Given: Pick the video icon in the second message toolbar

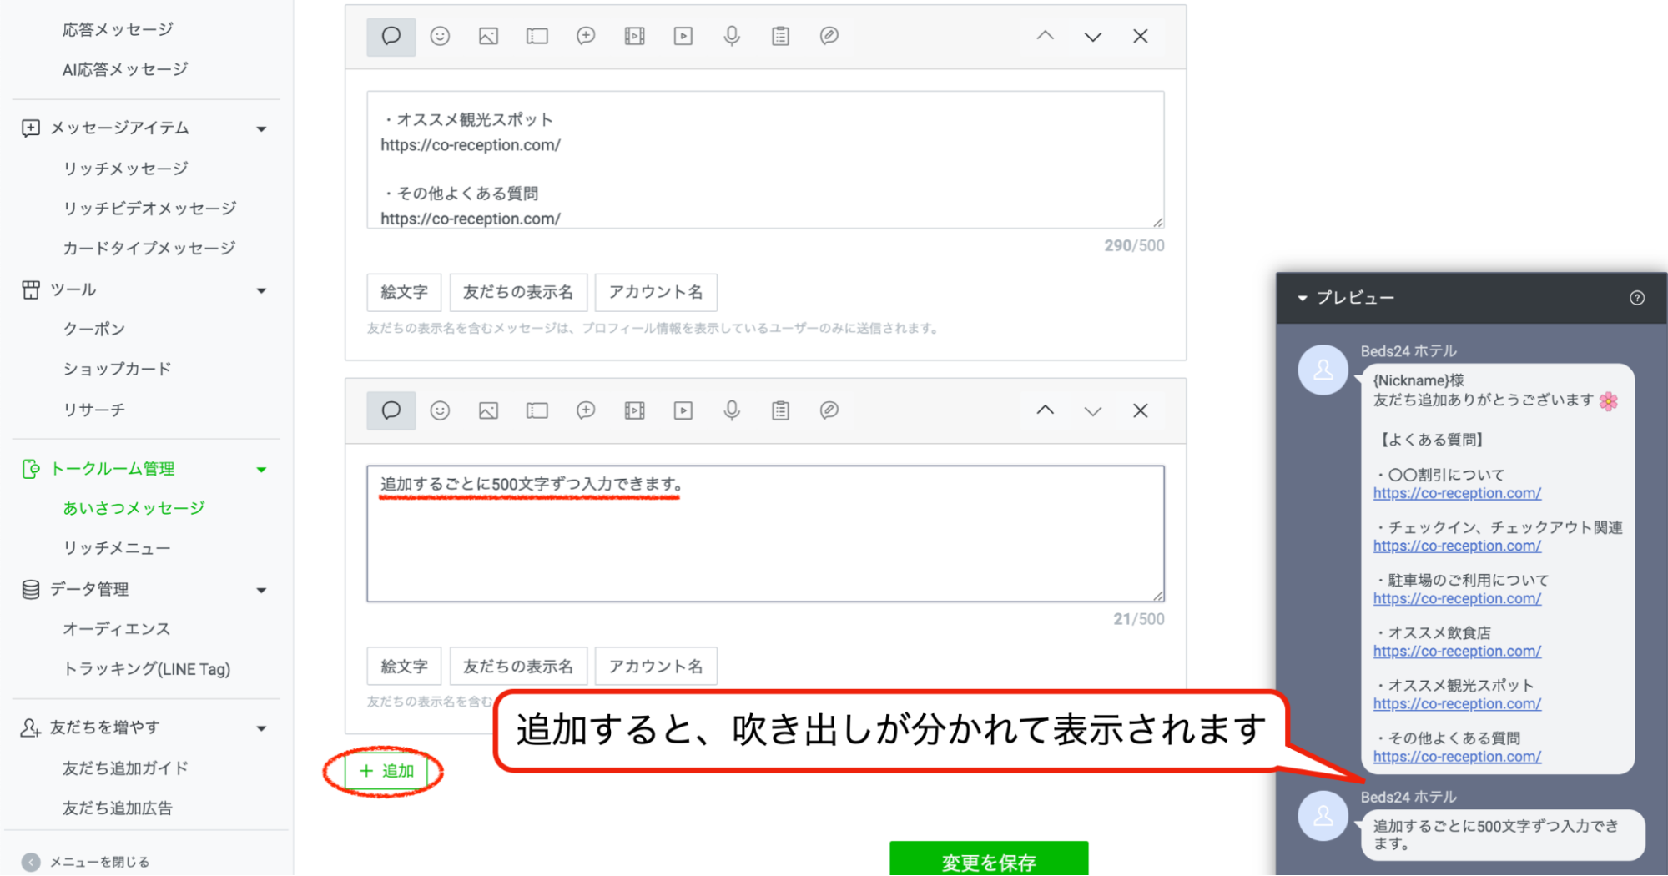Looking at the screenshot, I should pos(683,410).
